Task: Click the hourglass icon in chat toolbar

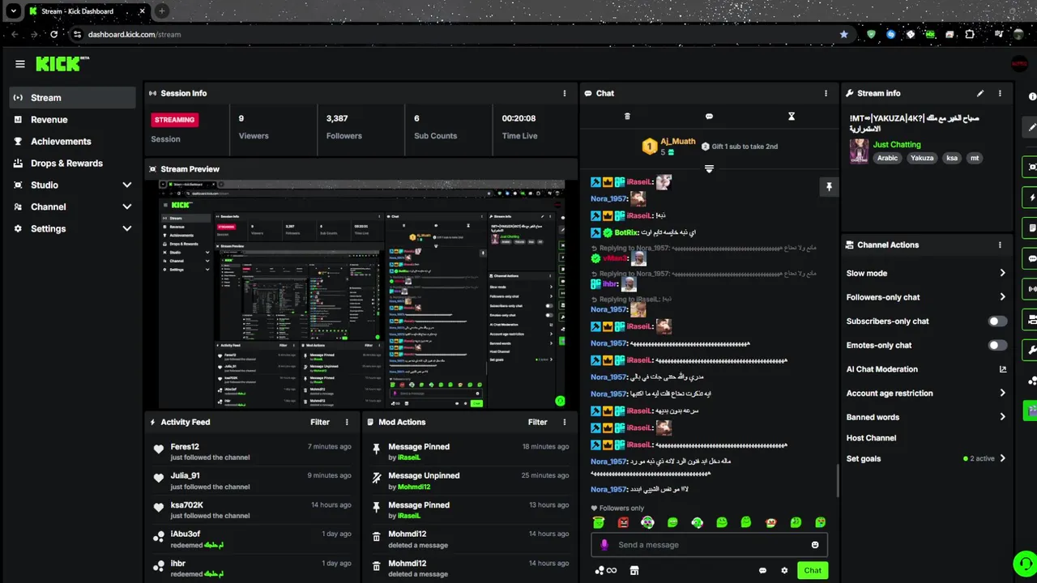Action: [792, 117]
